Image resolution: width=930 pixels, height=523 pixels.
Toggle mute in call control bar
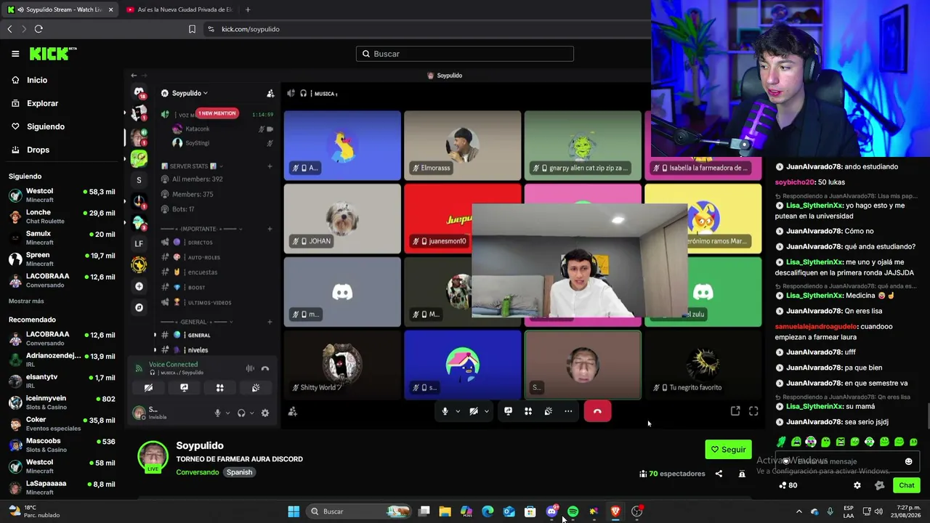coord(445,411)
